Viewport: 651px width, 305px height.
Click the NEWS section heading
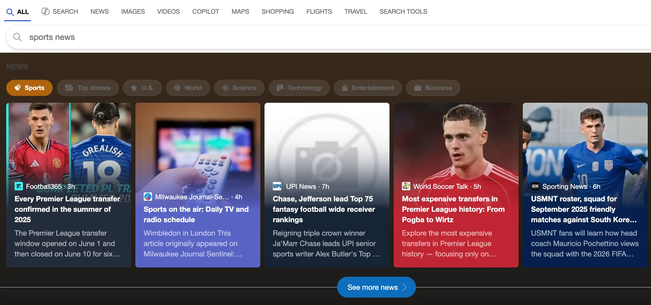tap(17, 66)
